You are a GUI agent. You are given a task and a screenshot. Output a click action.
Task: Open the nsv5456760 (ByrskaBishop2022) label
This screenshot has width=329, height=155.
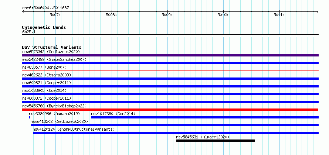tap(54, 106)
